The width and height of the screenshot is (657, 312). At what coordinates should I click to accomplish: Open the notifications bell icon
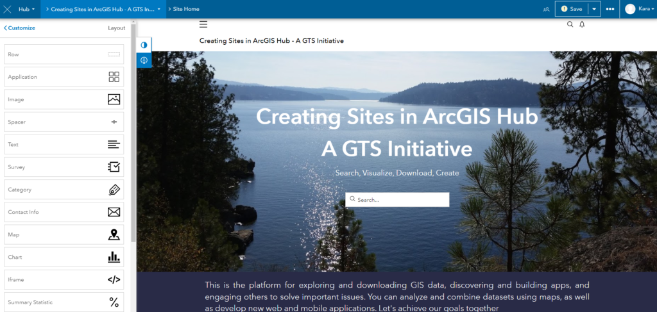click(582, 24)
